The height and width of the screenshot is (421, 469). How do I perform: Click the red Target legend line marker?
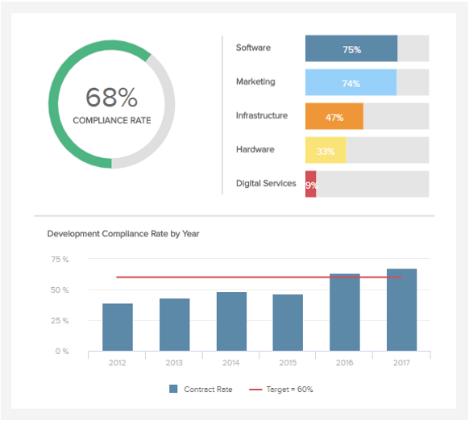255,390
